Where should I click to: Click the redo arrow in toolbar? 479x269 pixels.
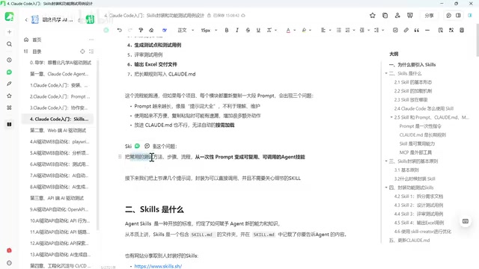pyautogui.click(x=129, y=30)
